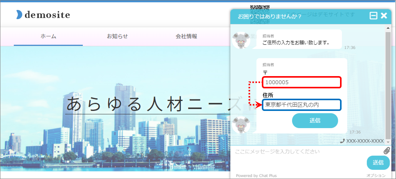Click the Powered by Chat Plus link
Screen dimensions: 396x179
pos(256,176)
